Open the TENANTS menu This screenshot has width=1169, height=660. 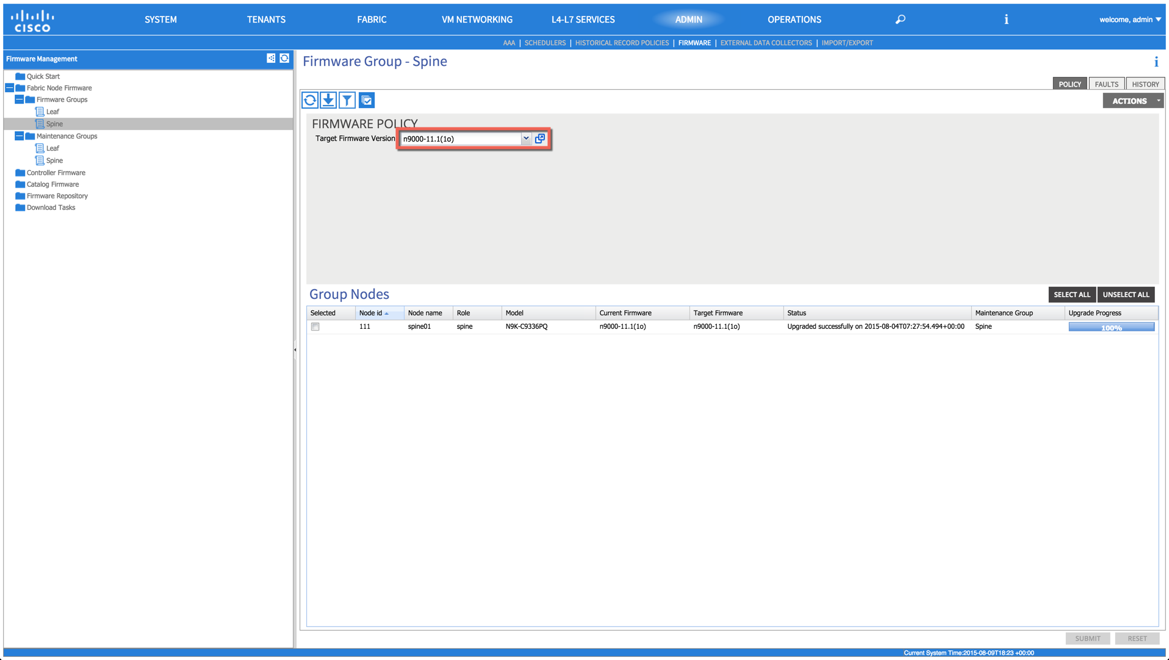pyautogui.click(x=266, y=20)
